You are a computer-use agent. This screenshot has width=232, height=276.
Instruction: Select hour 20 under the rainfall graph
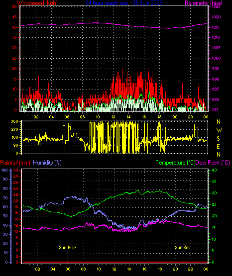pos(175,269)
